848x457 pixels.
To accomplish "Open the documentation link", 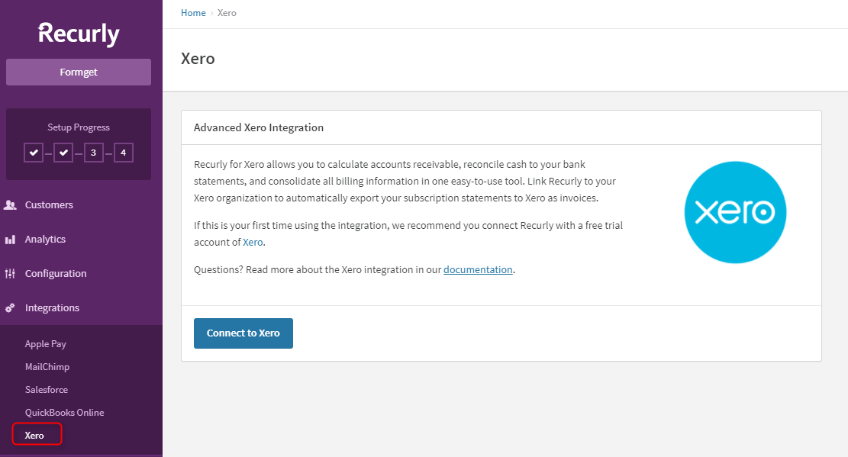I will tap(478, 270).
